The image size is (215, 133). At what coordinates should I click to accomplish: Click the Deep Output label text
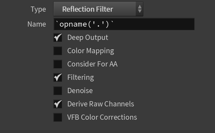[x=88, y=38]
